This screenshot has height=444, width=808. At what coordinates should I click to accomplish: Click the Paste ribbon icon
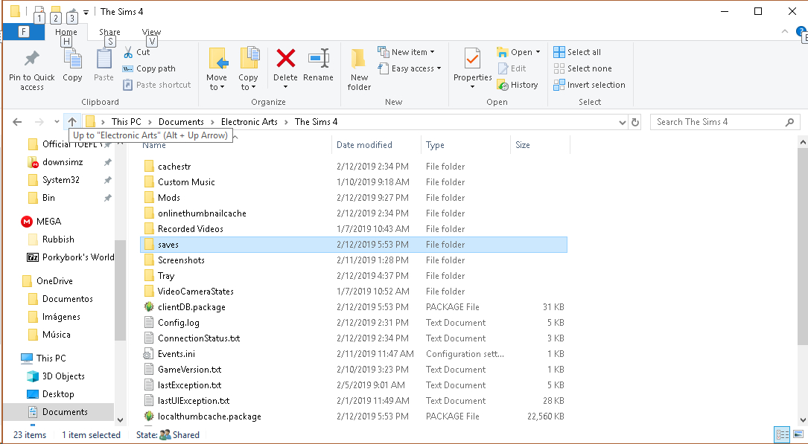coord(104,59)
